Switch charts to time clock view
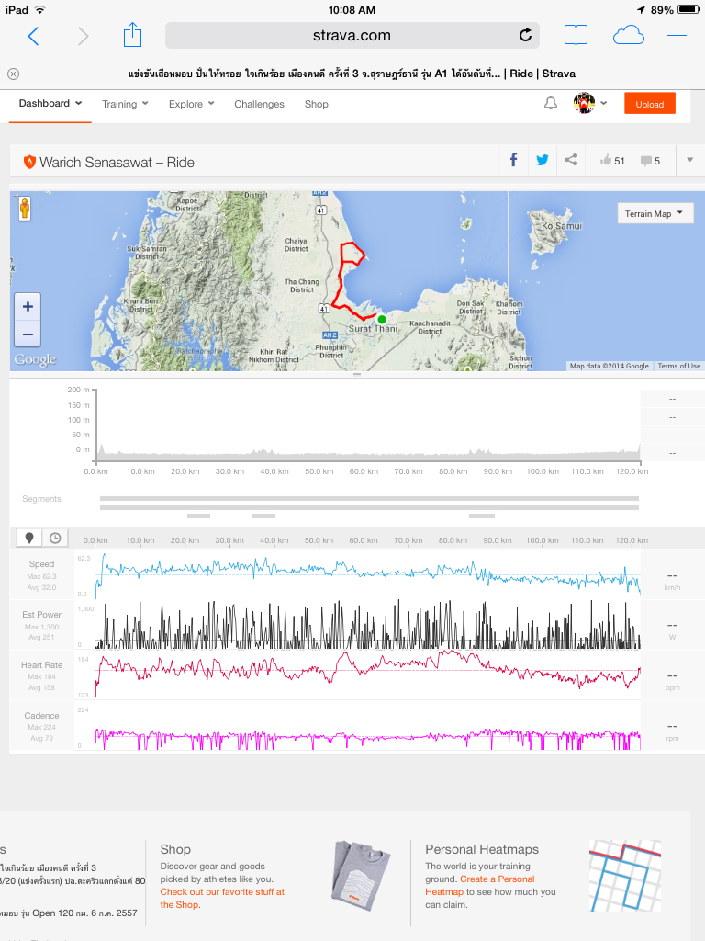 click(55, 538)
